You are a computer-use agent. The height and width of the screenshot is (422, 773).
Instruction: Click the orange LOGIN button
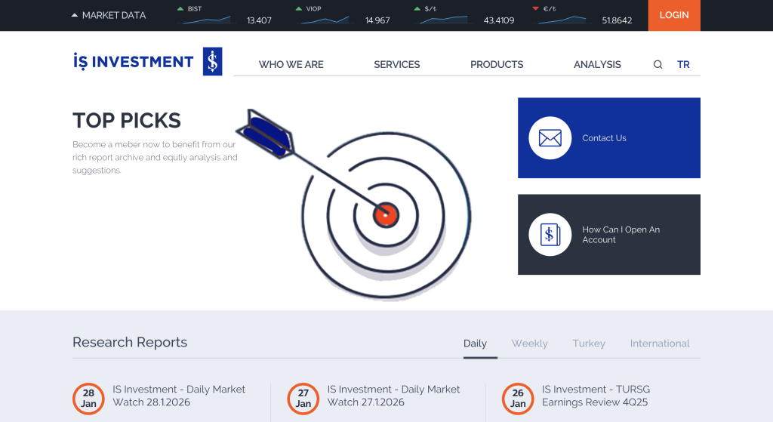click(x=674, y=15)
